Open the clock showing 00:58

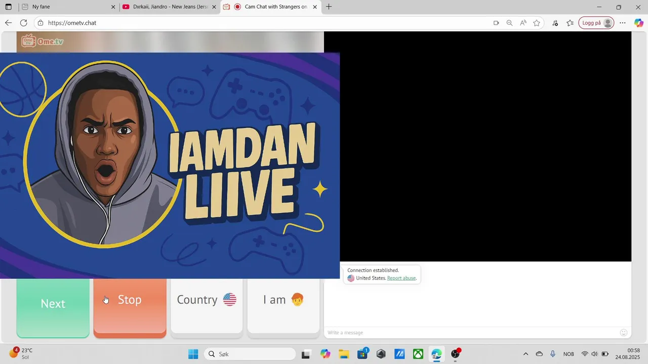pyautogui.click(x=627, y=354)
